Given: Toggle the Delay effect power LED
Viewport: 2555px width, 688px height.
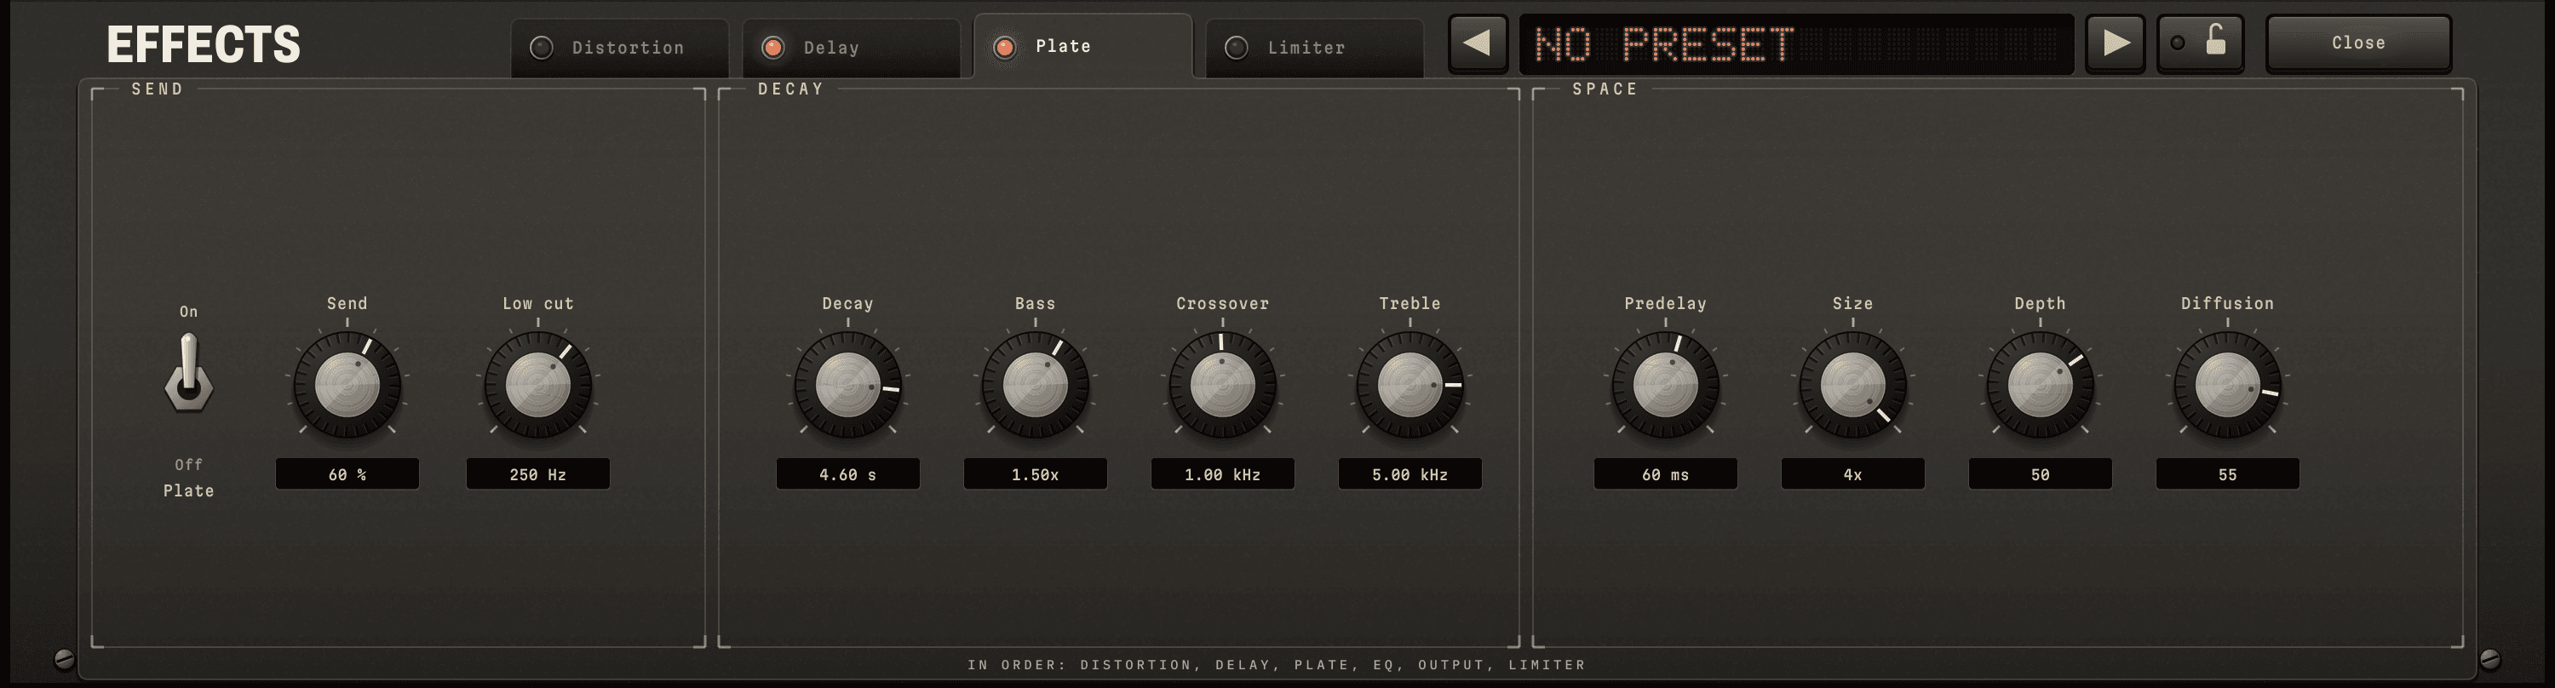Looking at the screenshot, I should (772, 48).
